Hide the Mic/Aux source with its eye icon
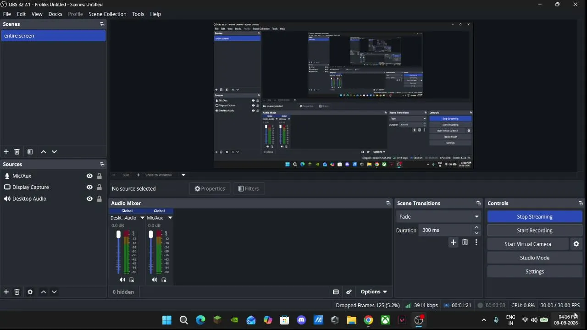 point(89,176)
